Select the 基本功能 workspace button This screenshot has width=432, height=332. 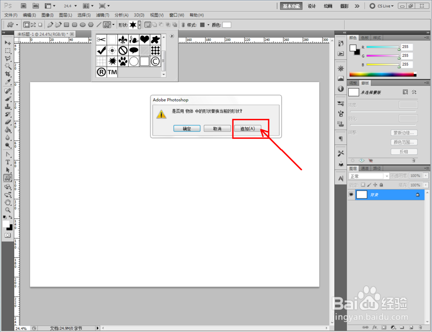click(291, 6)
